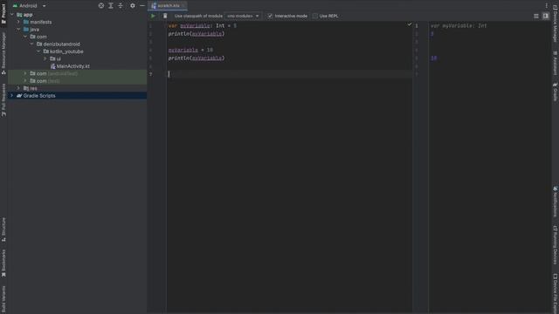The width and height of the screenshot is (559, 314).
Task: Open the editor tabs more-options menu
Action: pyautogui.click(x=546, y=5)
